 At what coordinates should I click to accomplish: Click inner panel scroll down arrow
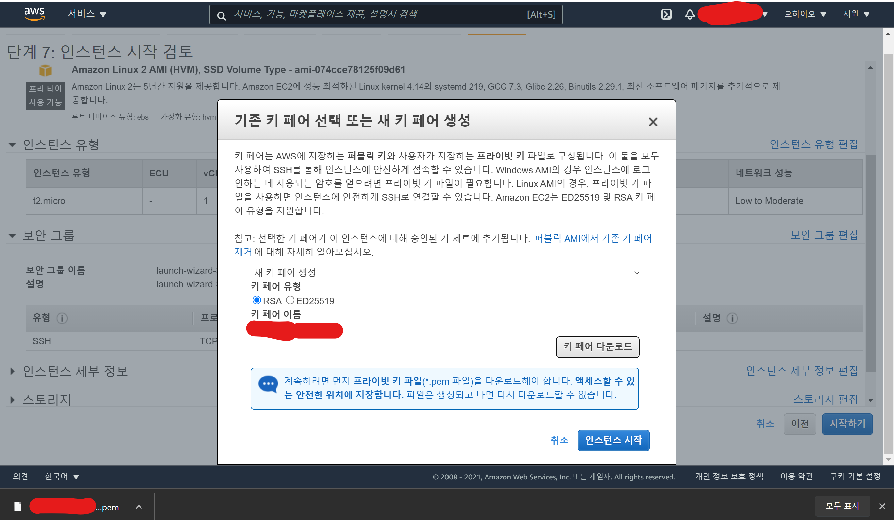tap(870, 400)
